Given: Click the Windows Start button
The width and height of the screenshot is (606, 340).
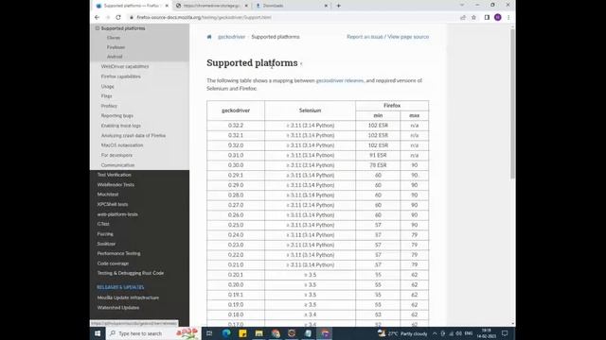Looking at the screenshot, I should [x=98, y=333].
